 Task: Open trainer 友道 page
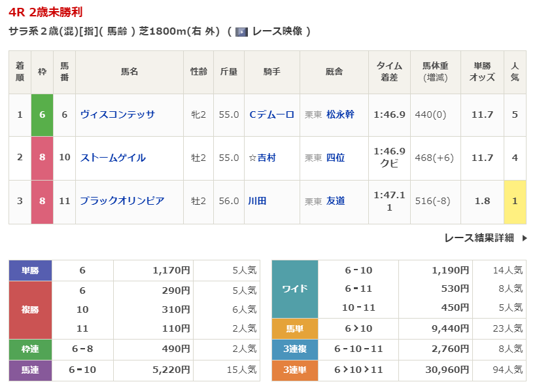click(x=336, y=201)
